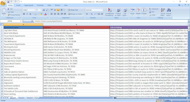Toggle Wrap Text
The image size is (190, 102).
73,10
